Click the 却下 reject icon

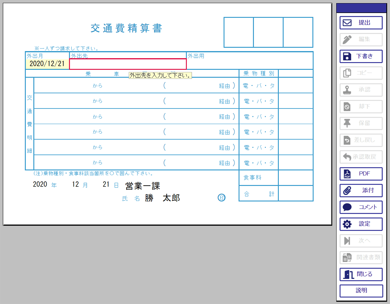pyautogui.click(x=347, y=106)
